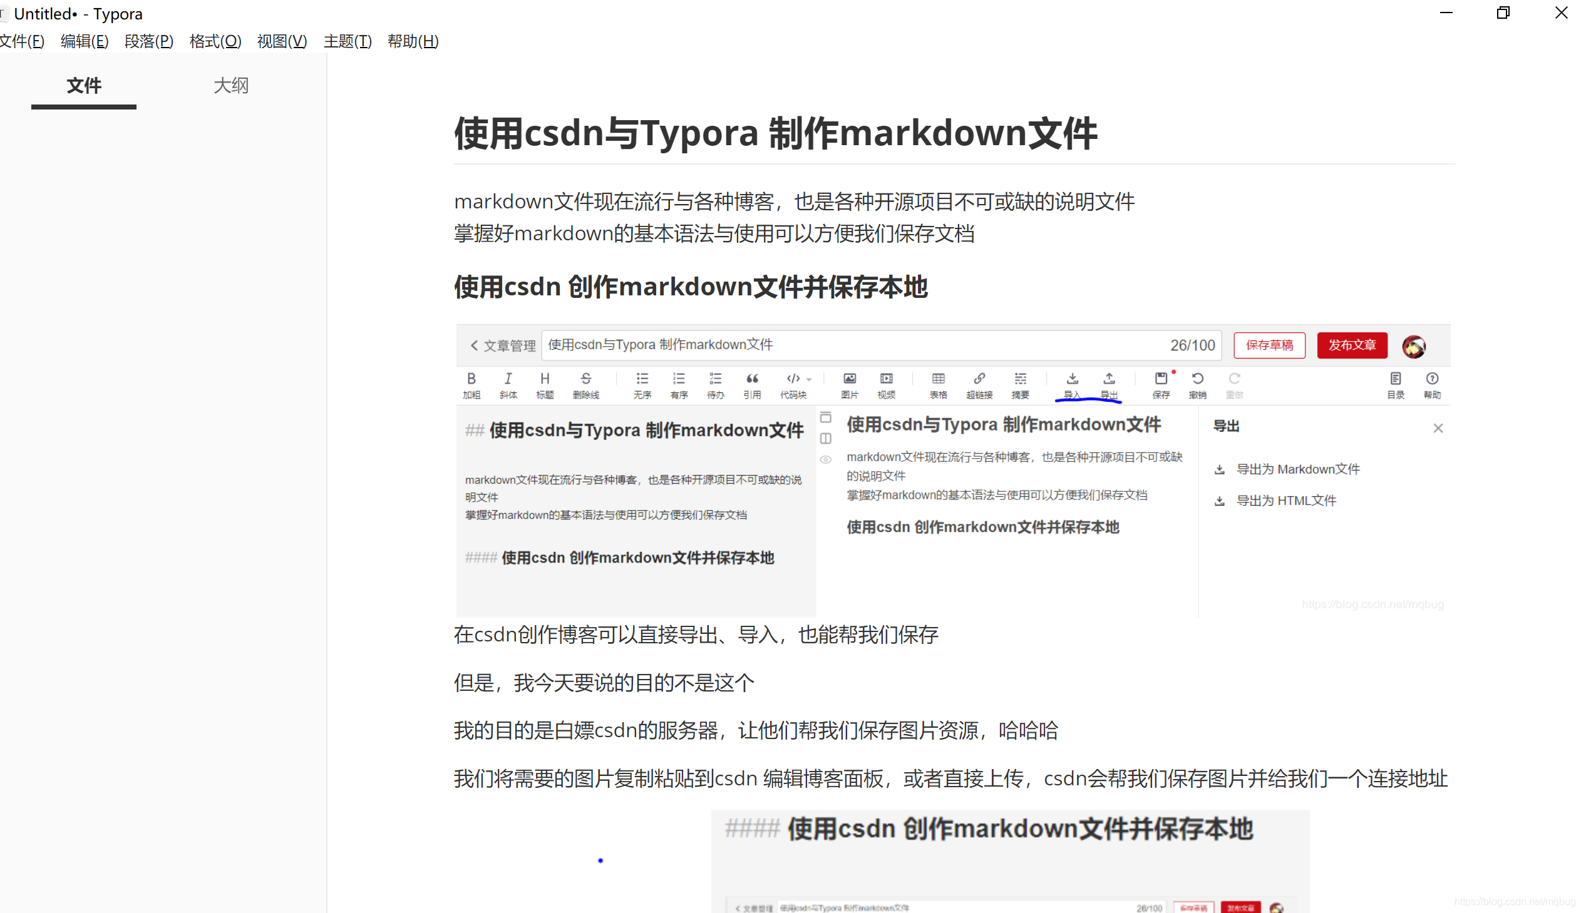The width and height of the screenshot is (1581, 913).
Task: Click the second embedded screenshot at bottom
Action: (1010, 862)
